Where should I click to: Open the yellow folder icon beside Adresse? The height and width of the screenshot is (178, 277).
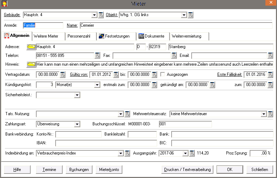coord(31,47)
